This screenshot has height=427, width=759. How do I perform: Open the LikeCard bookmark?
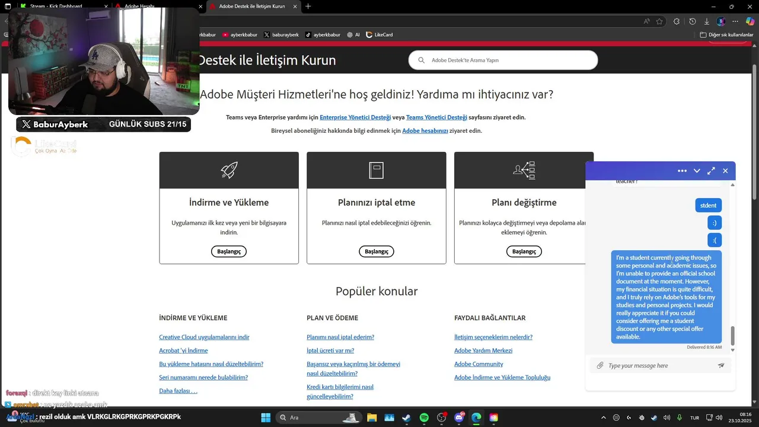[x=379, y=34]
